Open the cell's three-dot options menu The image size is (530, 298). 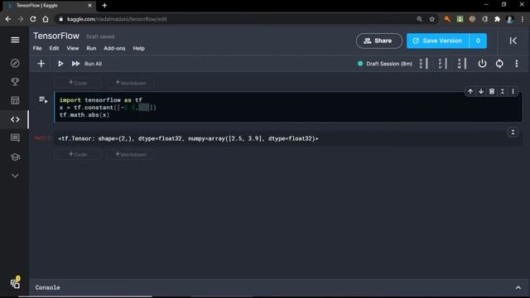point(513,92)
